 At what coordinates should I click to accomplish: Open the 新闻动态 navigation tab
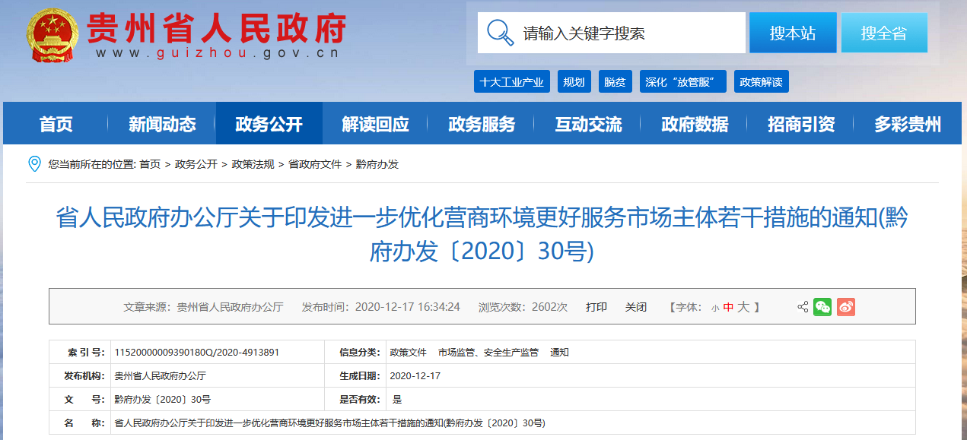162,124
